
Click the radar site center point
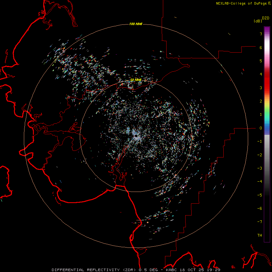[x=136, y=136]
